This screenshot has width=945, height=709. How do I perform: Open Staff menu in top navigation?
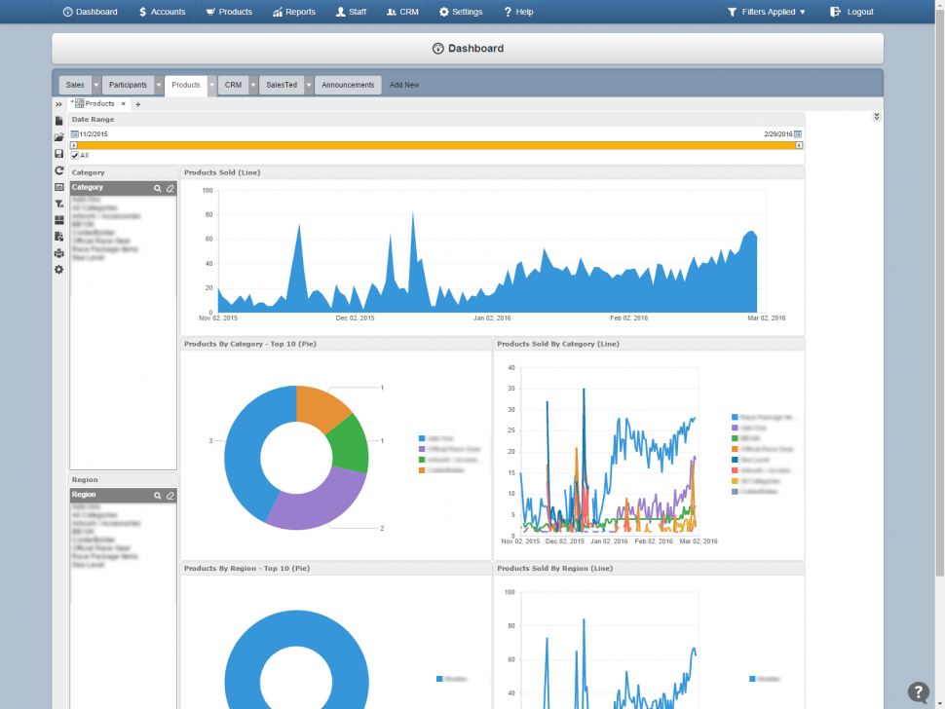[x=352, y=12]
